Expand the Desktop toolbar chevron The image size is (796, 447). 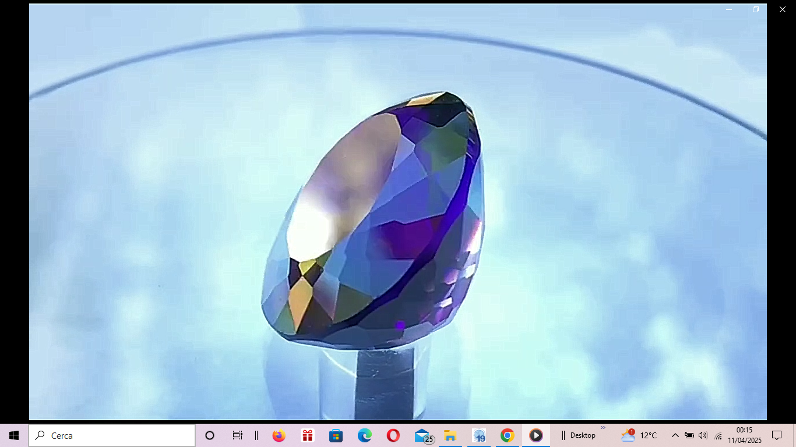click(x=603, y=428)
